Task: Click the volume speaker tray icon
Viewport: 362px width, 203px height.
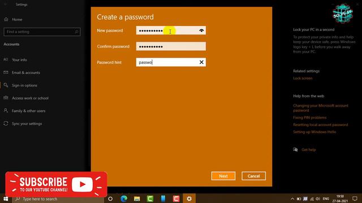Action: click(x=318, y=199)
